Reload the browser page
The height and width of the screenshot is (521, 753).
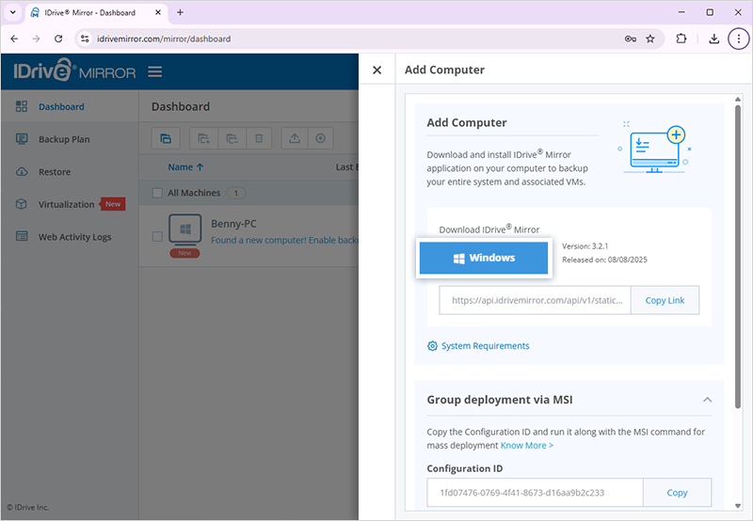pyautogui.click(x=58, y=39)
